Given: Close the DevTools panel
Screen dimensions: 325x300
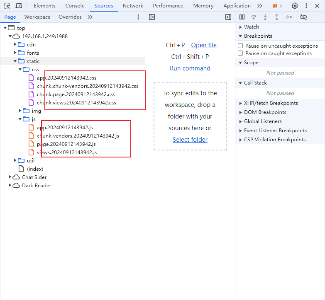Looking at the screenshot, I should 317,6.
